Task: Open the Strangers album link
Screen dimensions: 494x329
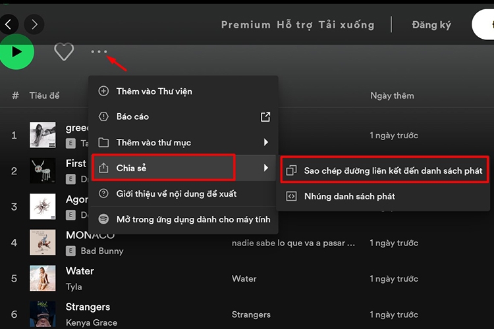Action: [x=251, y=315]
